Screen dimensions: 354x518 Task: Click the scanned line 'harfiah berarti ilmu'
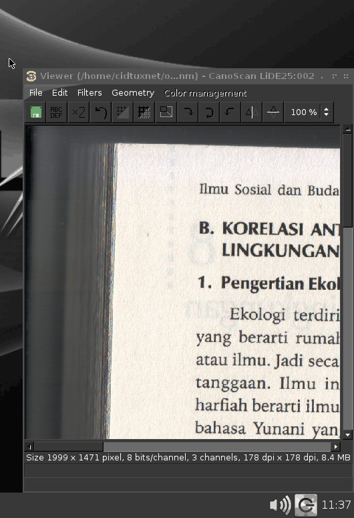267,406
